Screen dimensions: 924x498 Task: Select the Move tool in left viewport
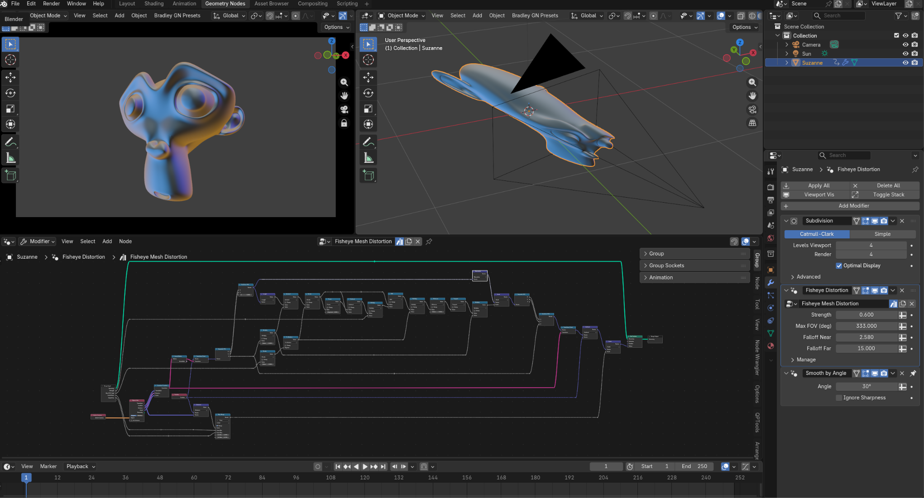point(10,77)
